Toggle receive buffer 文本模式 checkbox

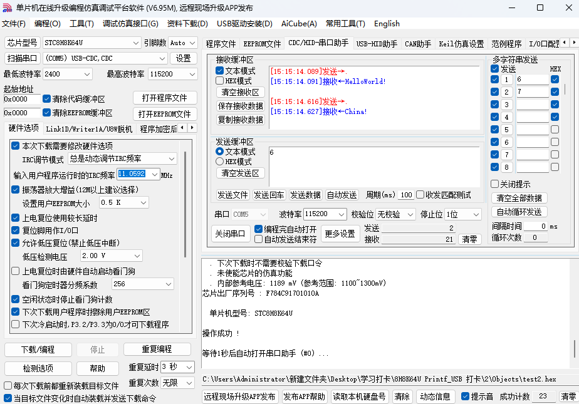point(220,71)
